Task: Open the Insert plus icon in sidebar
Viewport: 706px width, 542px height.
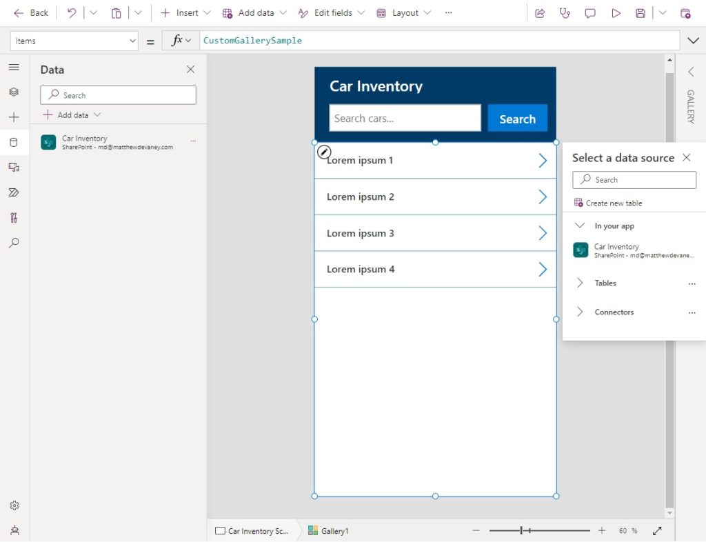Action: click(x=14, y=117)
